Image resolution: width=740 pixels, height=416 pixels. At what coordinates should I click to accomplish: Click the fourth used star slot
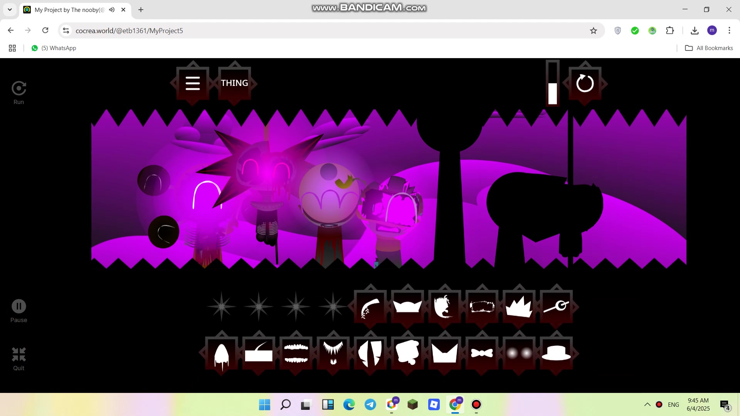(333, 307)
